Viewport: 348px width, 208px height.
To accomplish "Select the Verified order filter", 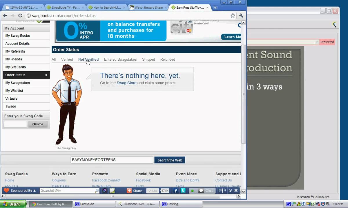I will (67, 60).
